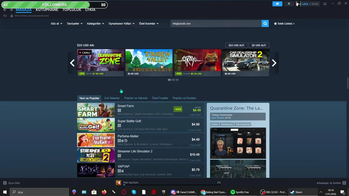This screenshot has height=196, width=349.
Task: Select the Popüler ve Yakında tab
Action: click(136, 98)
